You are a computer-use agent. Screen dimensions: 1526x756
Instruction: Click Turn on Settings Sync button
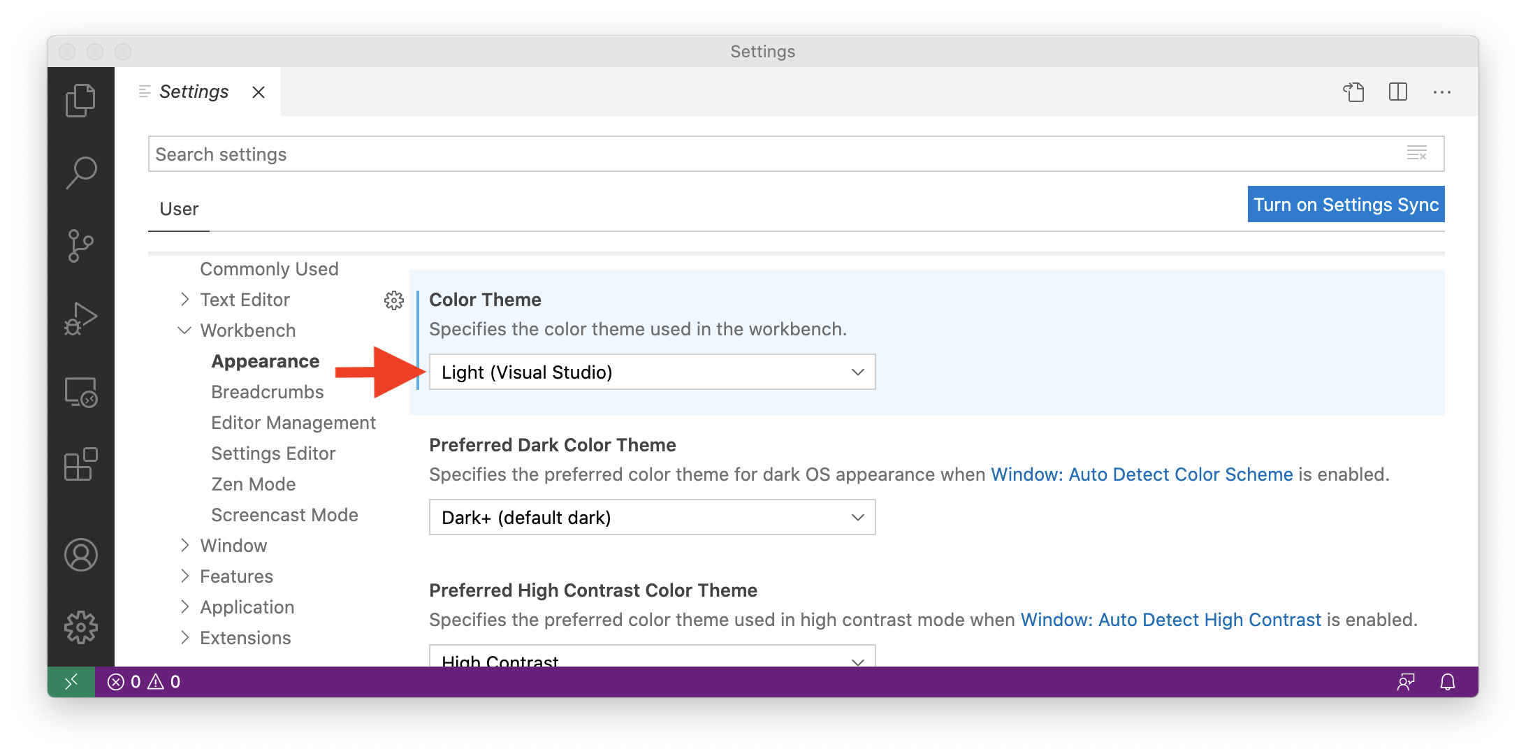pos(1345,205)
